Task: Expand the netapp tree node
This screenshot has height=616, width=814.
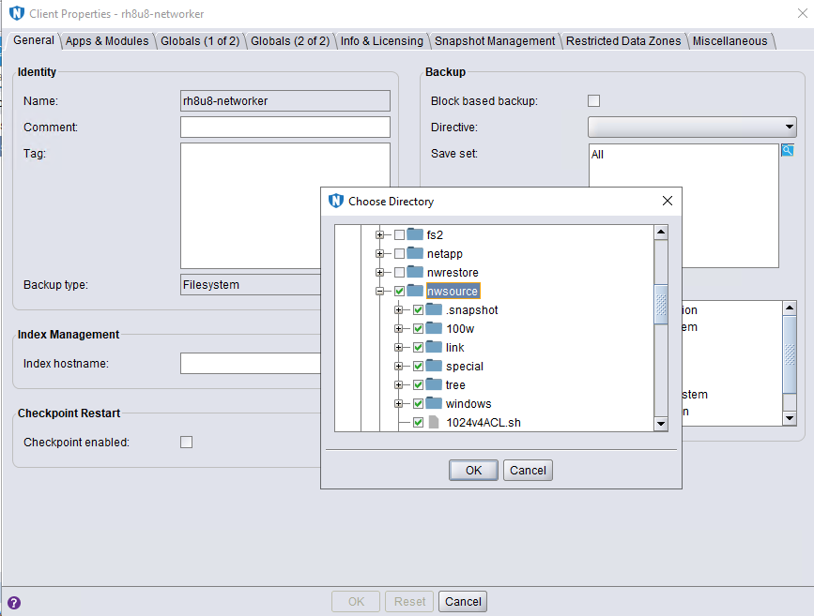Action: coord(380,253)
